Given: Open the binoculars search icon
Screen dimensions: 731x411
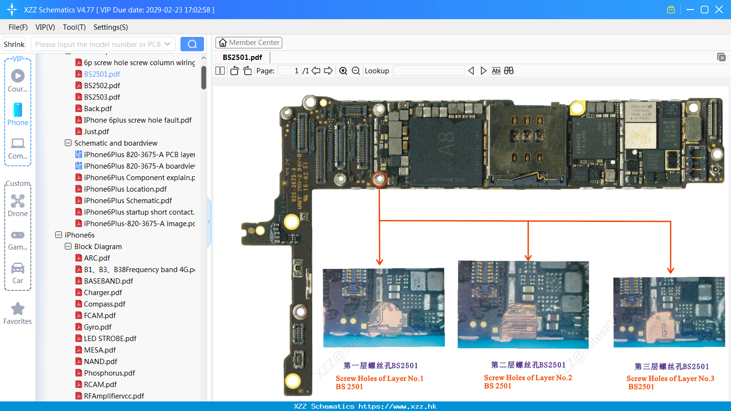Looking at the screenshot, I should tap(509, 71).
